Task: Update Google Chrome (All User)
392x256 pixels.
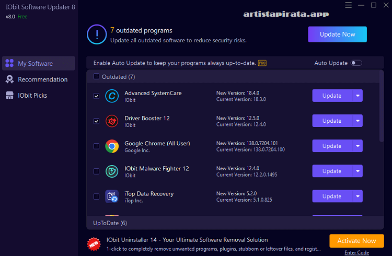Action: (x=332, y=146)
